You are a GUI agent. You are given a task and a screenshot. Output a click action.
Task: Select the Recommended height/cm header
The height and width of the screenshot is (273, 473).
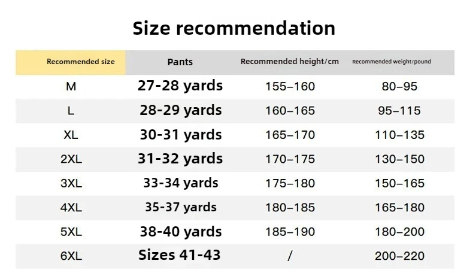click(290, 62)
